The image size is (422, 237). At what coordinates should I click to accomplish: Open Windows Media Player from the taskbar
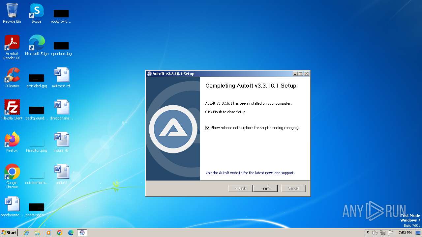(x=48, y=233)
